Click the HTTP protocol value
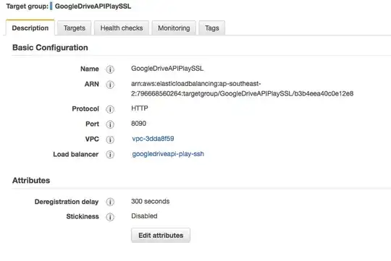Image resolution: width=391 pixels, height=261 pixels. pyautogui.click(x=140, y=108)
